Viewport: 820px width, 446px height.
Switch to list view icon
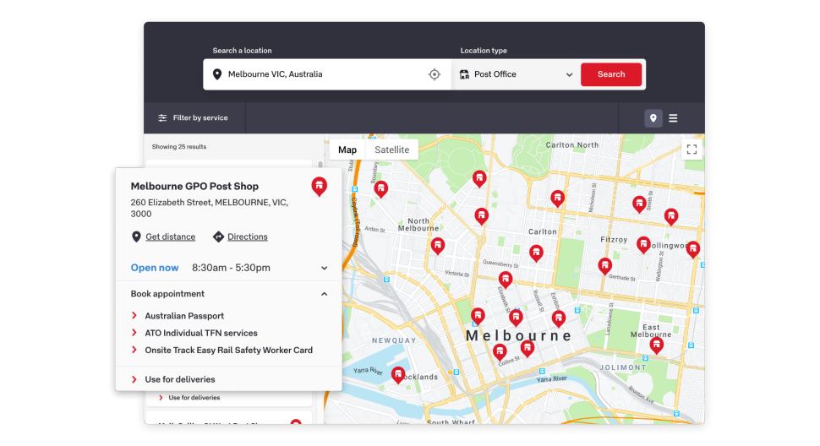coord(673,118)
